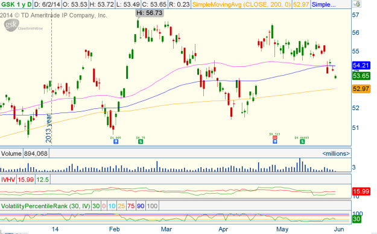
Task: Click the red 15.99 axis bubble in IVHV panel
Action: pyautogui.click(x=361, y=191)
